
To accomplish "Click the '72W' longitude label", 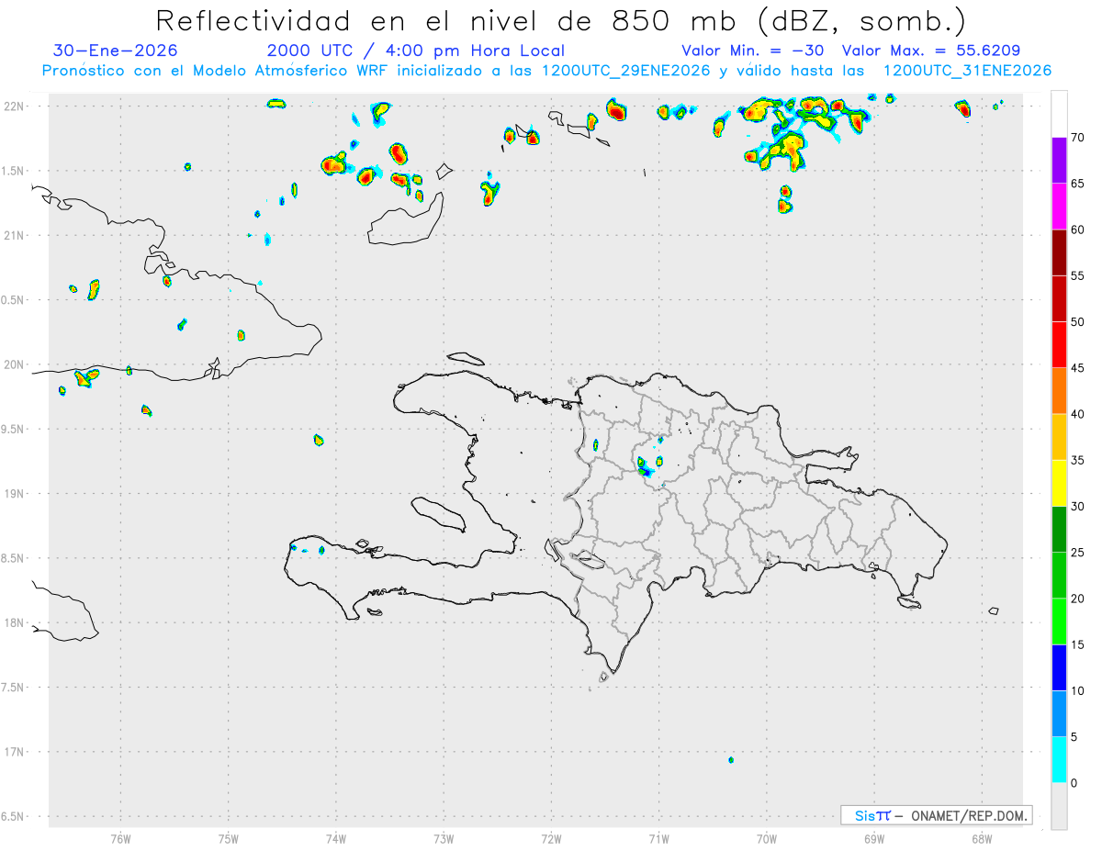I will 551,838.
